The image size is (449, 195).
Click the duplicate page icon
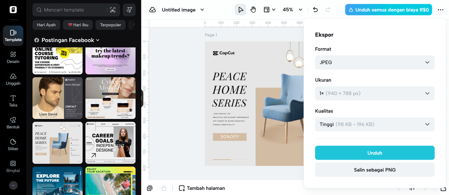click(150, 188)
